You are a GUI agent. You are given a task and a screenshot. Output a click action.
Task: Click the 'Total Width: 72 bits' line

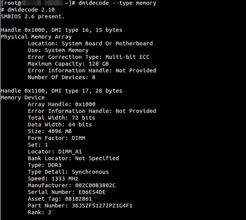(61, 118)
